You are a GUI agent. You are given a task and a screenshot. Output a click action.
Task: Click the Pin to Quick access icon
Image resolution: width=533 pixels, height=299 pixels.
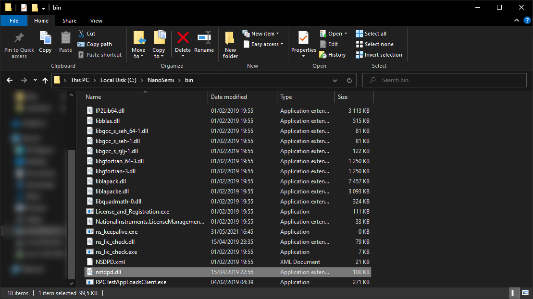(x=19, y=37)
